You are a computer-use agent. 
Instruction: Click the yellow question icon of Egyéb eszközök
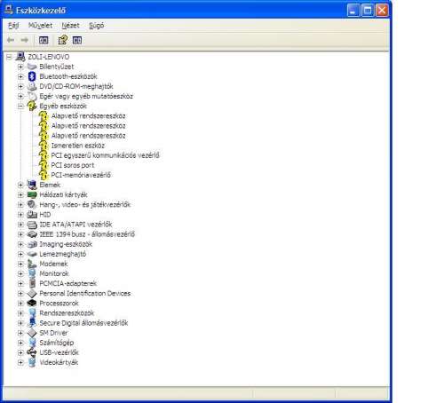[x=32, y=106]
